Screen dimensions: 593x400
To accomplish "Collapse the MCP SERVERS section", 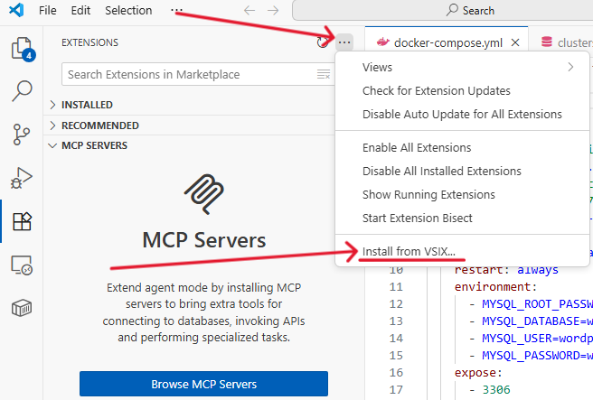I will (x=94, y=145).
